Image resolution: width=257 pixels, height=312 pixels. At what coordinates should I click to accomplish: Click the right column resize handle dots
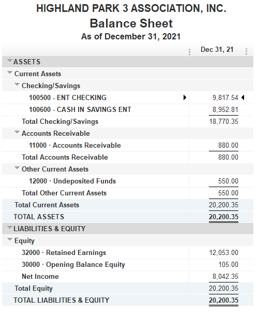[246, 51]
